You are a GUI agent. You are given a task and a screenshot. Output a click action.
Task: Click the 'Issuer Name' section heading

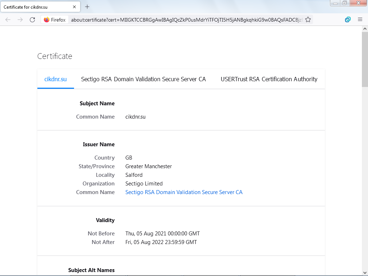tap(98, 144)
